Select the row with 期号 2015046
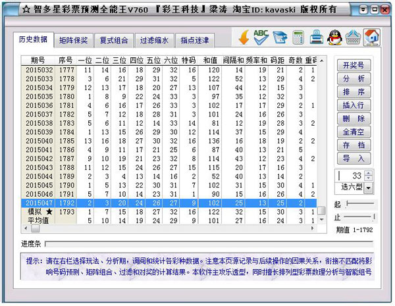The height and width of the screenshot is (306, 395). click(x=169, y=194)
